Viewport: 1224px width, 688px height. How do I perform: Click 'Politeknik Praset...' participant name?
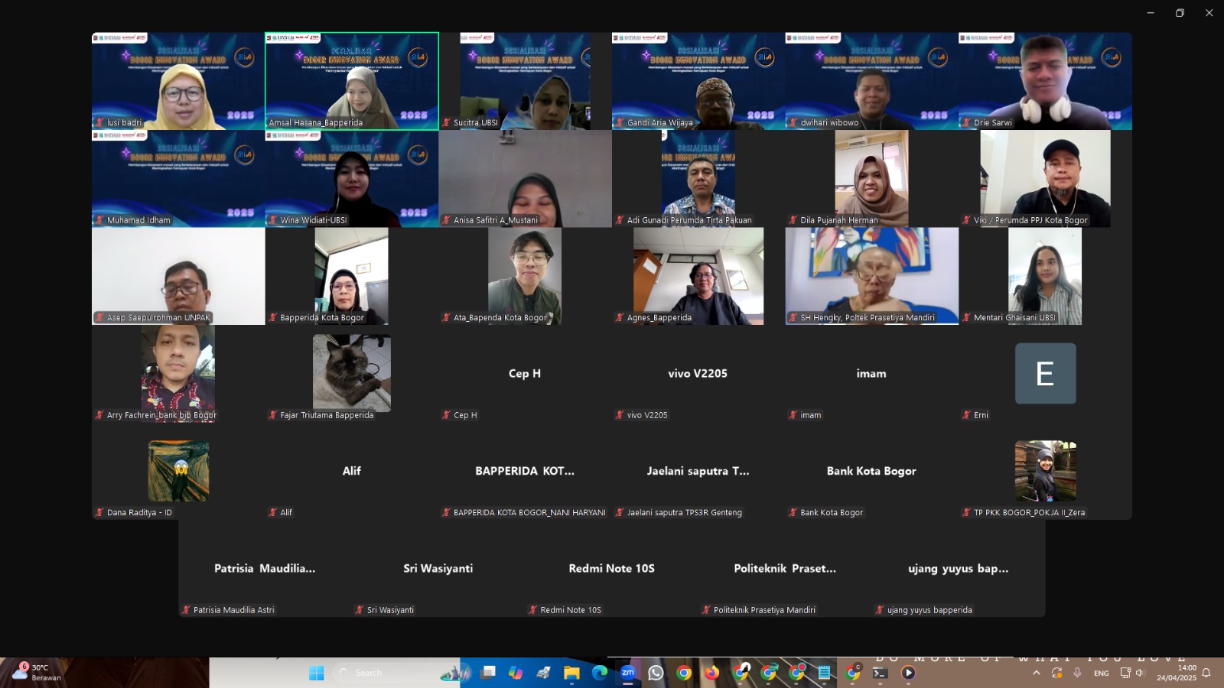pos(785,568)
